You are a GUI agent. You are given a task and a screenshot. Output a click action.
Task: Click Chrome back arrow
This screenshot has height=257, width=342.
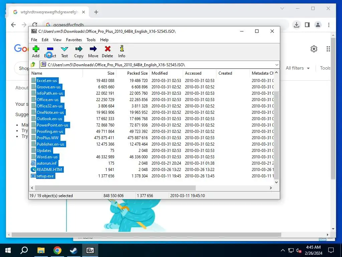pyautogui.click(x=13, y=25)
